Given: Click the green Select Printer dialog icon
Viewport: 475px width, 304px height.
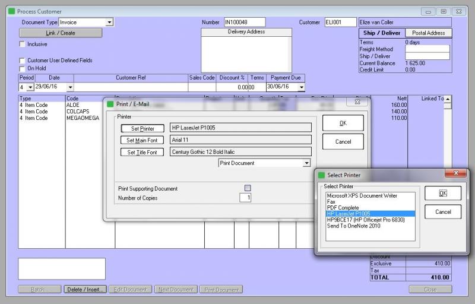Looking at the screenshot, I should tap(321, 175).
